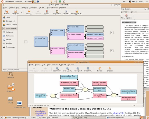149x119 pixels.
Task: Click the left pedigree navigation arrow
Action: click(26, 42)
